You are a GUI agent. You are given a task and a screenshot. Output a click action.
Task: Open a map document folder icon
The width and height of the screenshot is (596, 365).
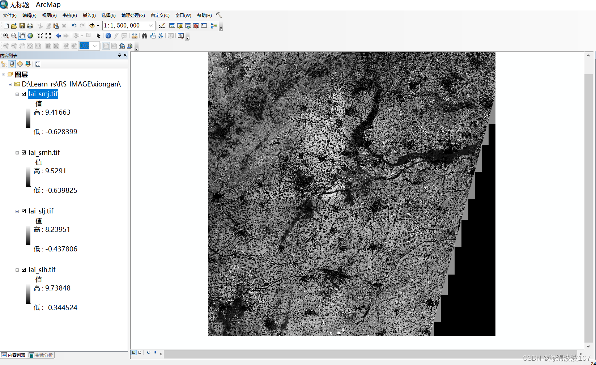point(14,26)
